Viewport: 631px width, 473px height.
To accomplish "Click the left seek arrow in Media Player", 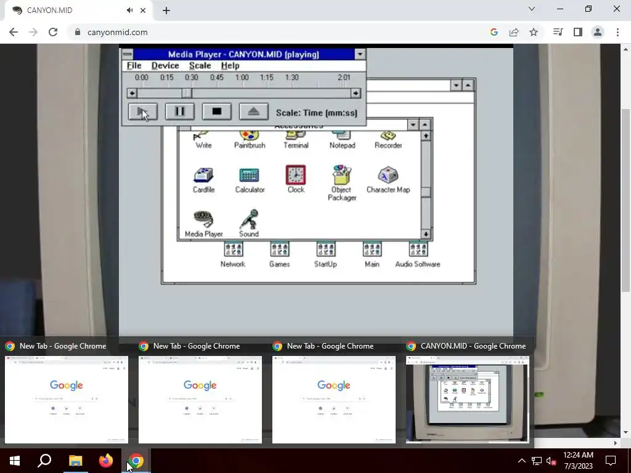I will tap(132, 94).
